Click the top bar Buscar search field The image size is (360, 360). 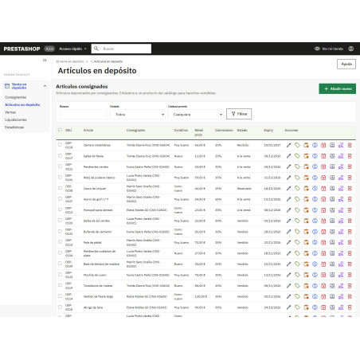(x=121, y=49)
